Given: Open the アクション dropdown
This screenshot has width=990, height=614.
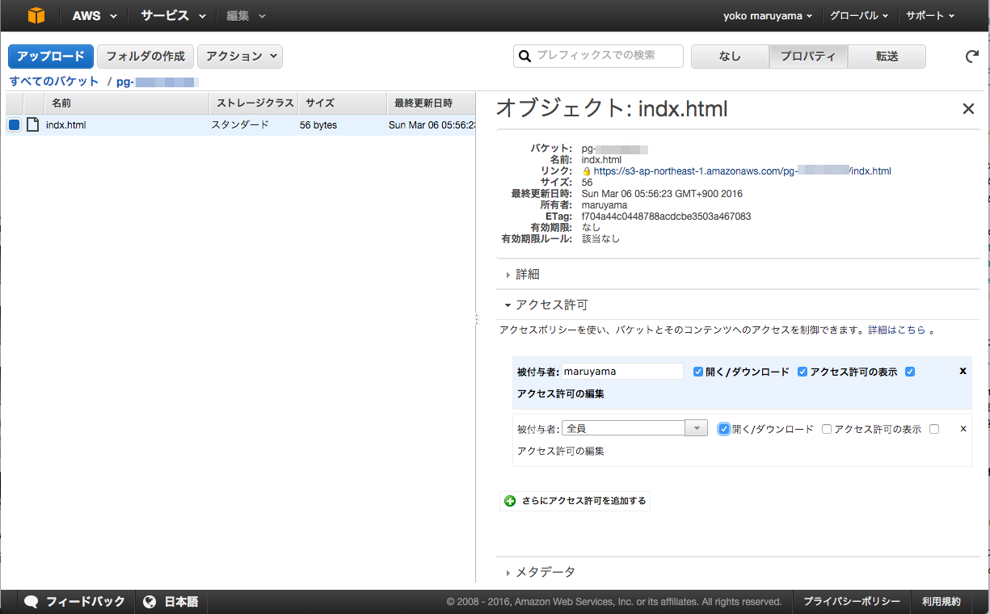Looking at the screenshot, I should [x=240, y=57].
